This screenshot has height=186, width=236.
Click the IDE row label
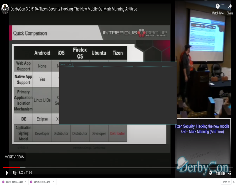[x=23, y=119]
